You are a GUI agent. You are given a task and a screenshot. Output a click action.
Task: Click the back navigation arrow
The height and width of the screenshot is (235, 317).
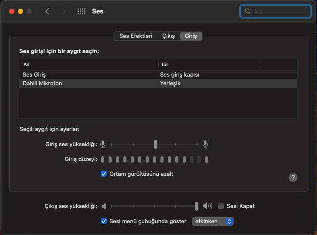pos(47,11)
